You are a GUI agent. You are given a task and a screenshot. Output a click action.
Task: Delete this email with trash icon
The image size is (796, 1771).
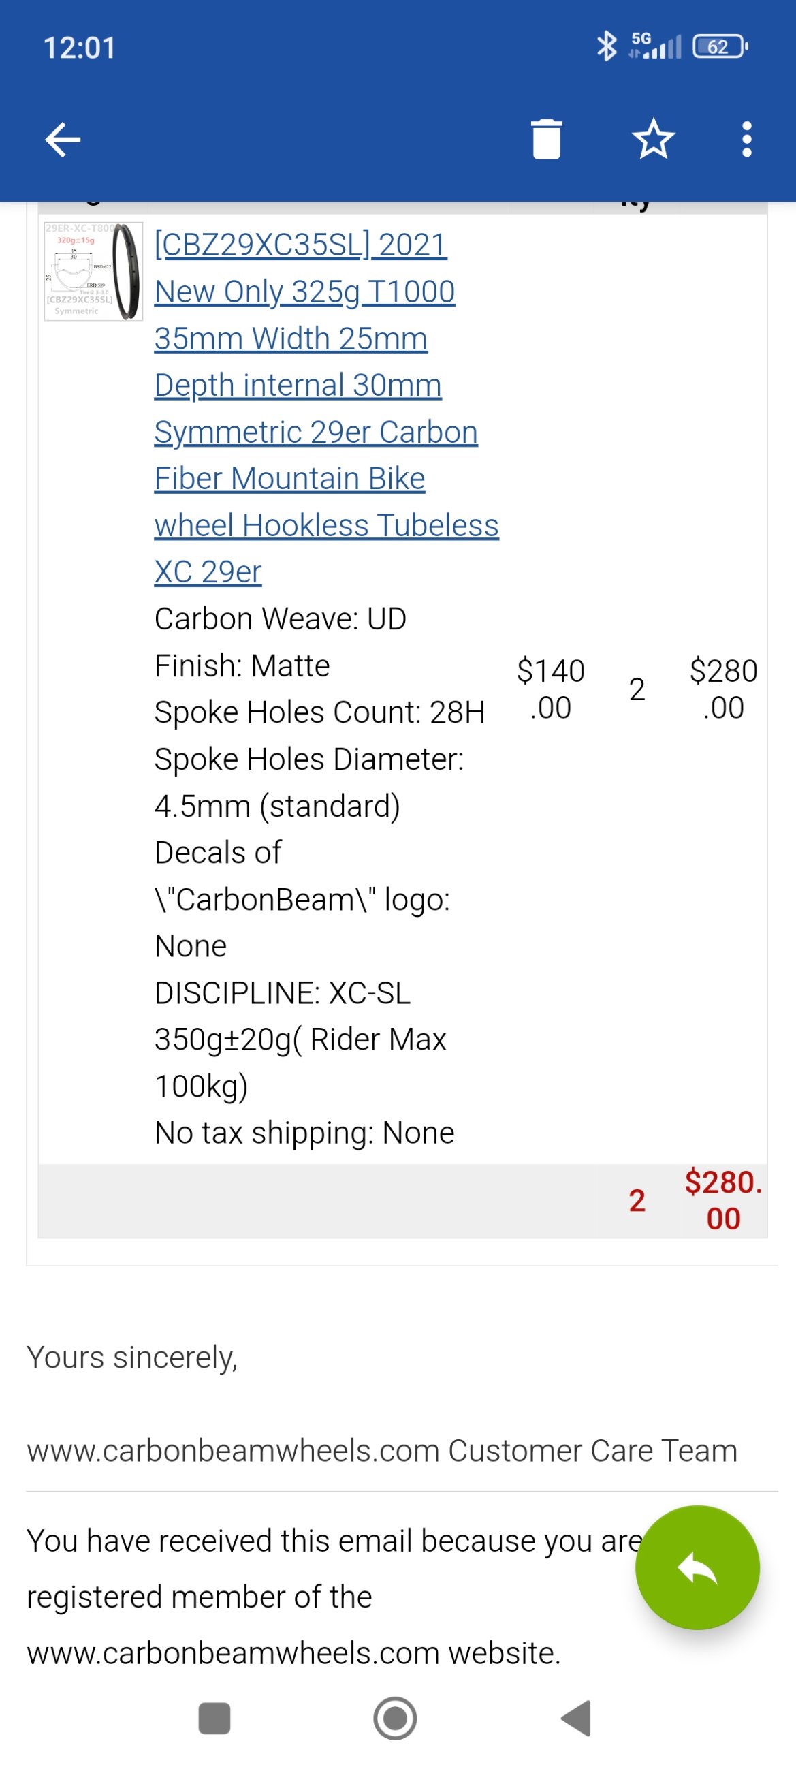point(547,140)
